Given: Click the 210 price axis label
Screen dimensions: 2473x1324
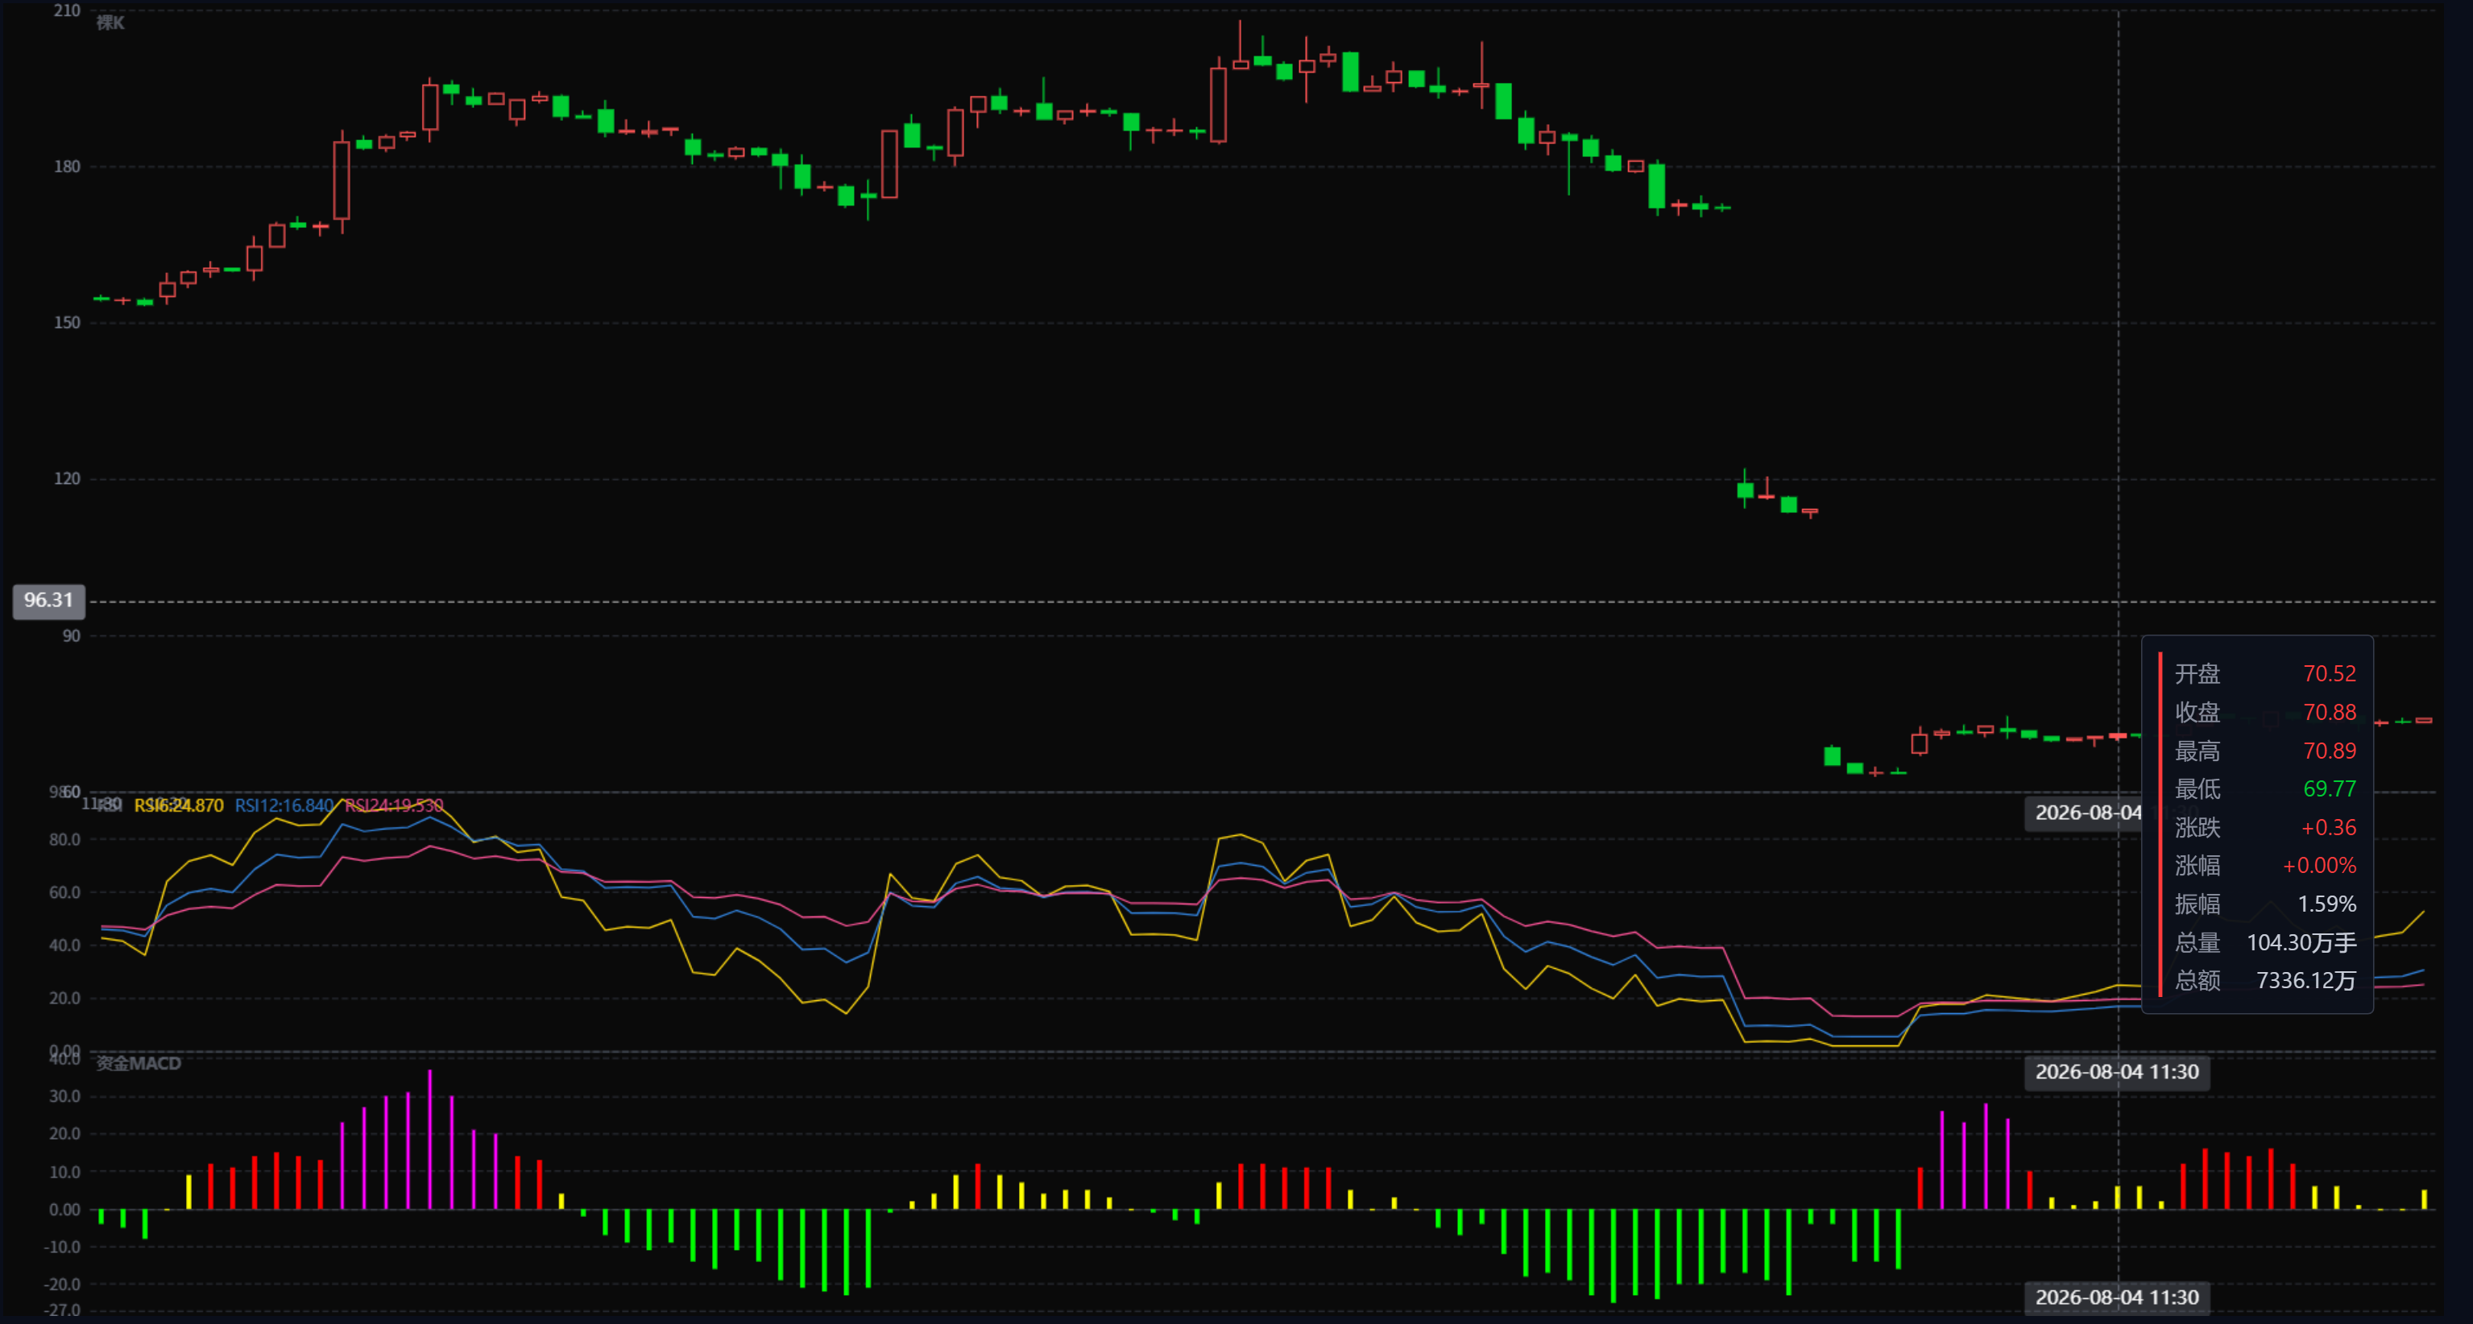Looking at the screenshot, I should [x=67, y=10].
